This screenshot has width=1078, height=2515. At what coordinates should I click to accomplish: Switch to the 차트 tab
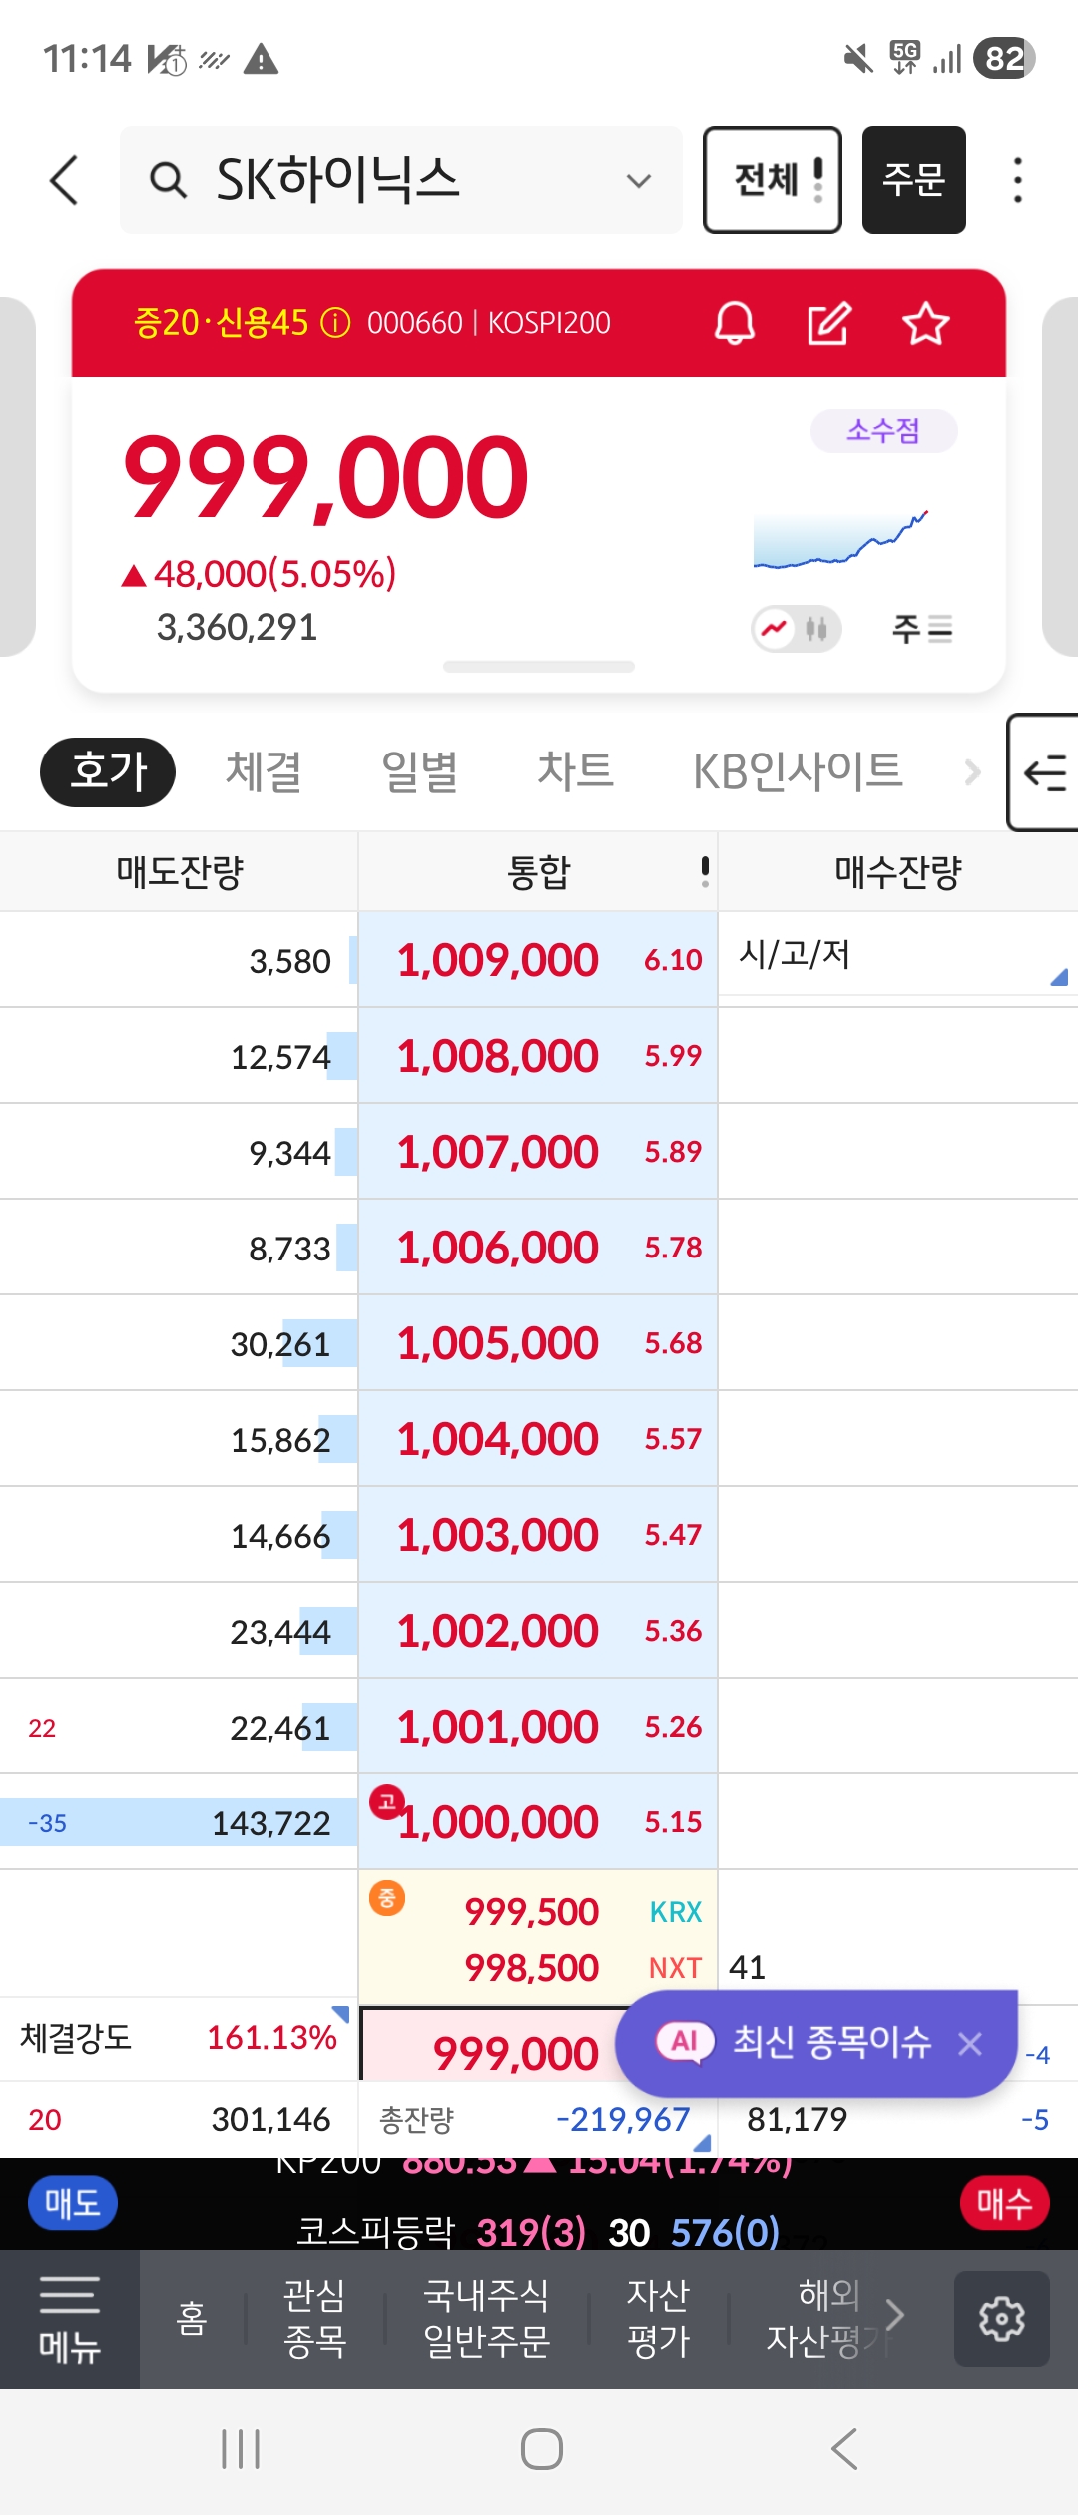(x=575, y=771)
